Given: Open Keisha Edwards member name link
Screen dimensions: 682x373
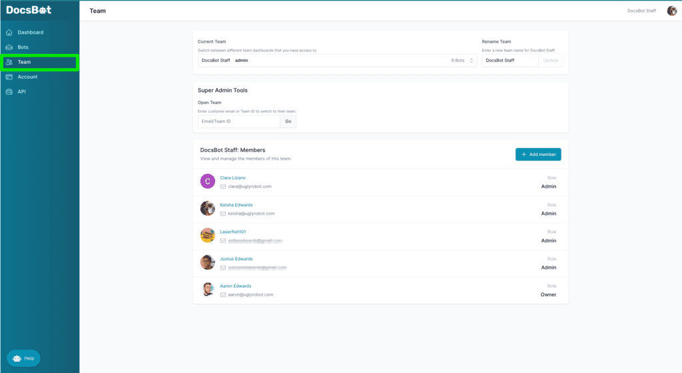Looking at the screenshot, I should [236, 204].
